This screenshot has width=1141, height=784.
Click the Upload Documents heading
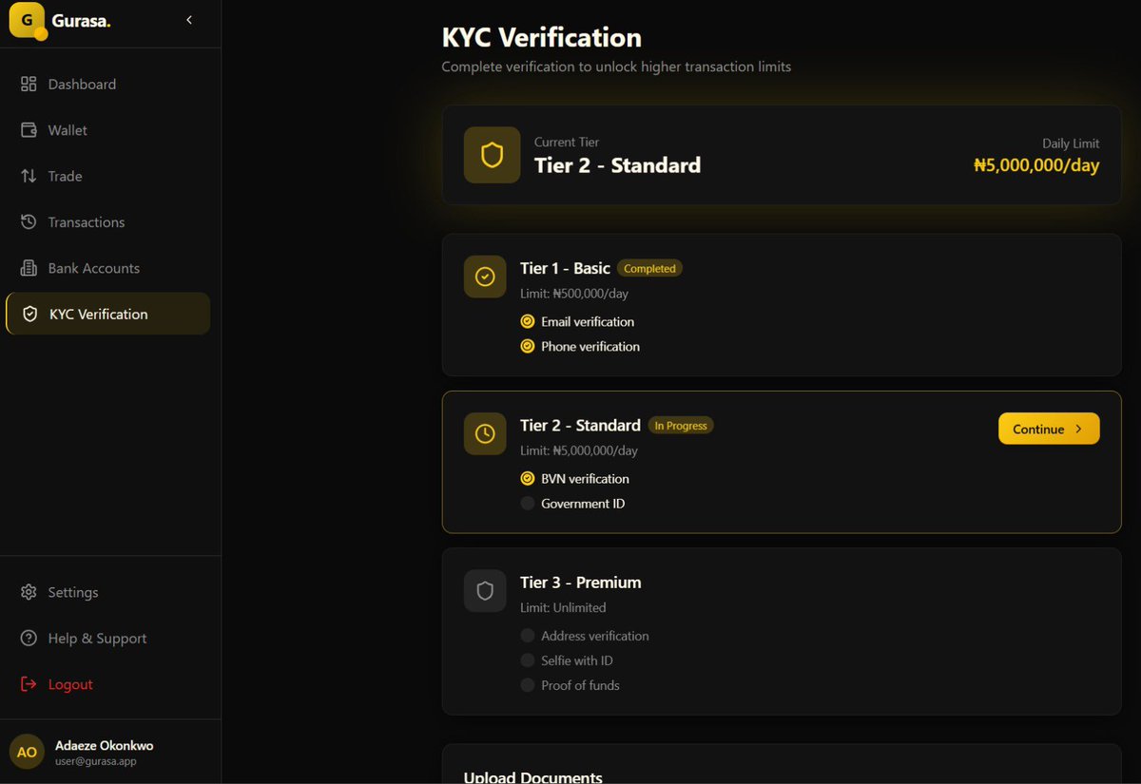click(x=532, y=777)
